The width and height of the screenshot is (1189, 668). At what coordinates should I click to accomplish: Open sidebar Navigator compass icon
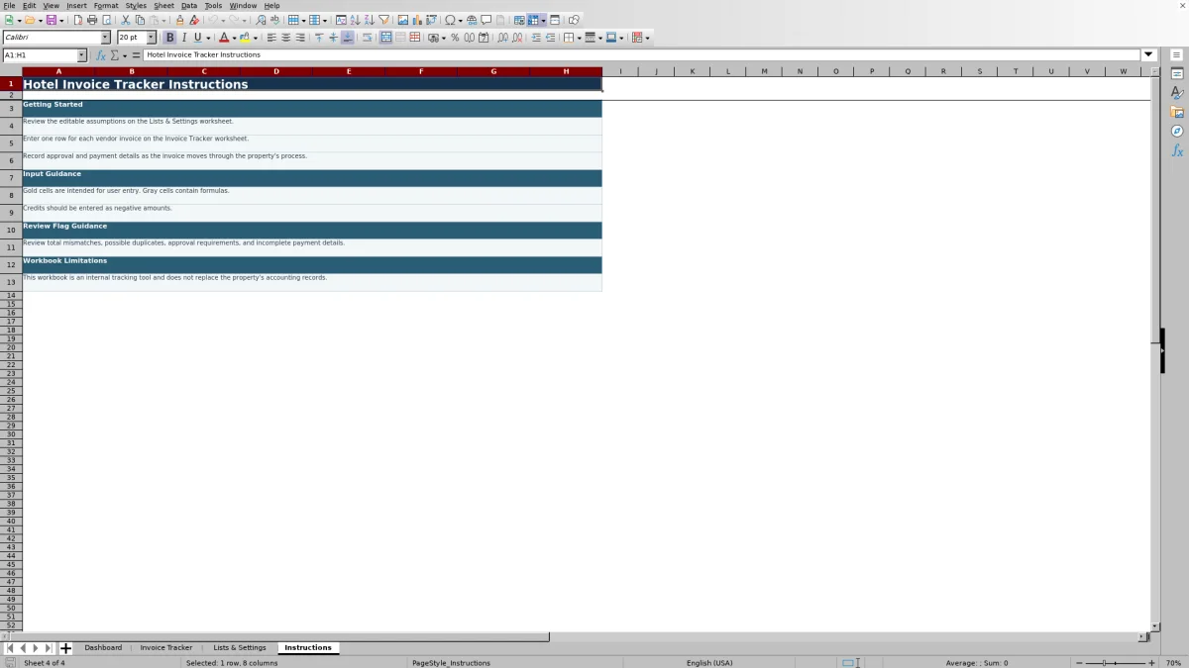pyautogui.click(x=1177, y=131)
